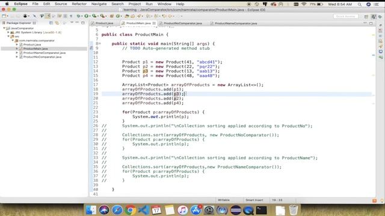The height and width of the screenshot is (216, 385).
Task: Maximize the Package Explorer view
Action: pyautogui.click(x=83, y=23)
